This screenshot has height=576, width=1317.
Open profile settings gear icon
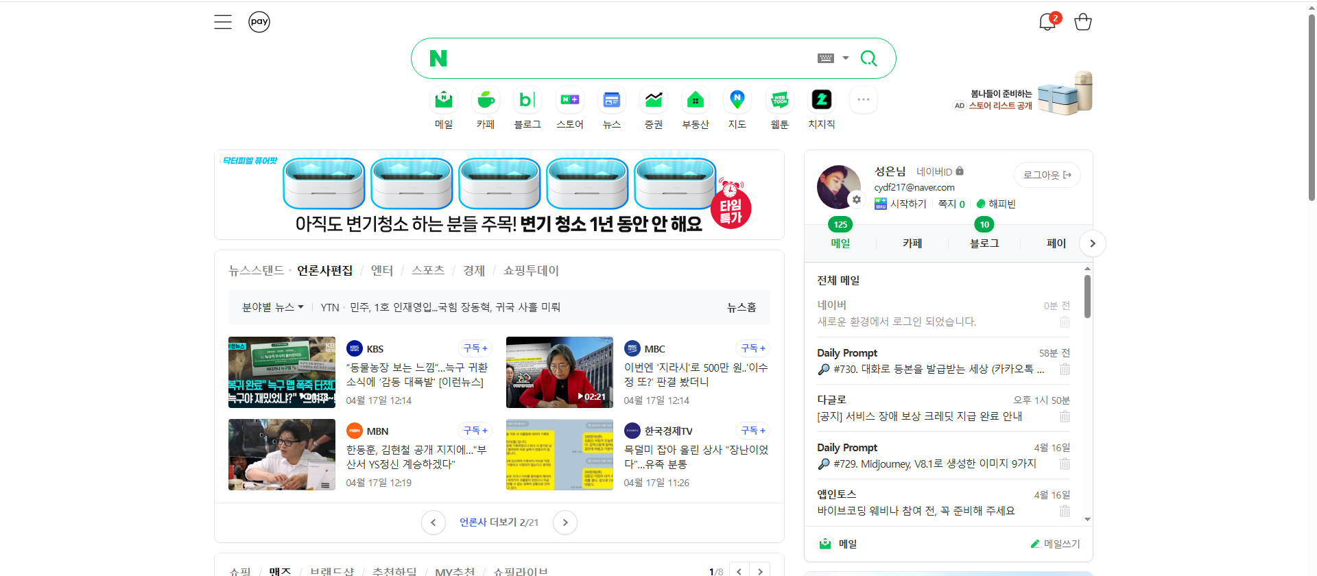coord(856,200)
